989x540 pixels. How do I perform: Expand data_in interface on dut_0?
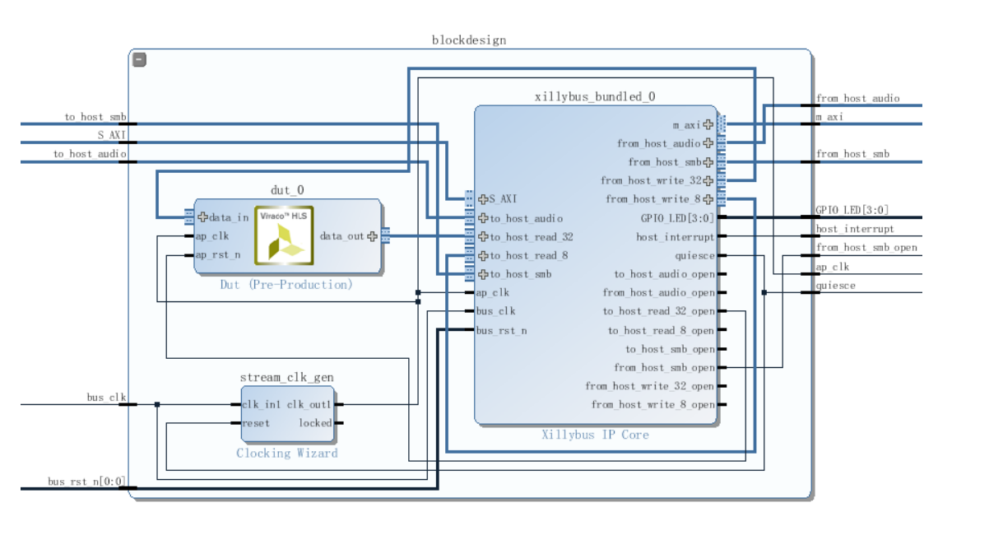202,217
